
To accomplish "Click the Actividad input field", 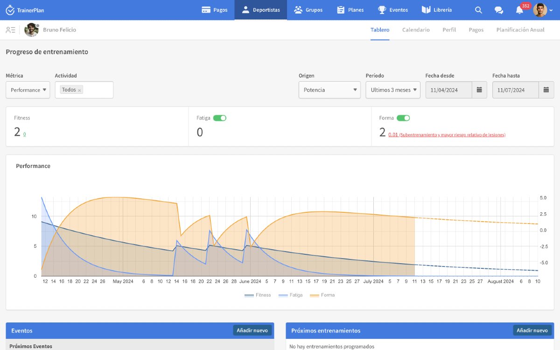I will 84,90.
